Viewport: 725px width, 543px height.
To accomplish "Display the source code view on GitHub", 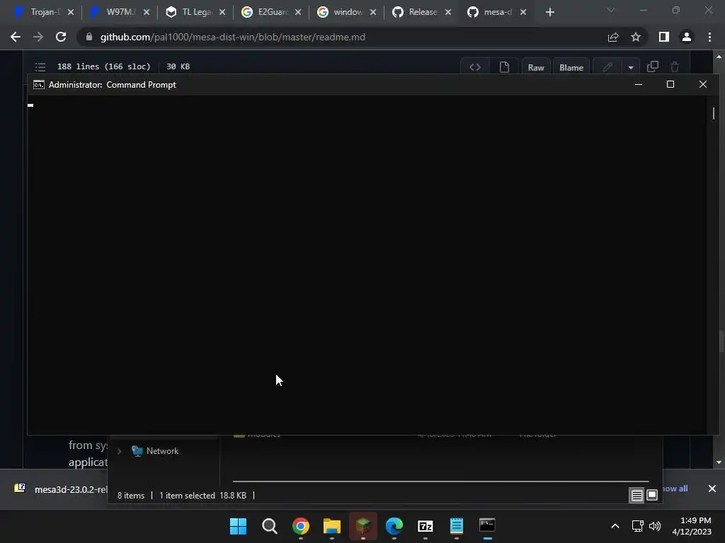I will (475, 67).
